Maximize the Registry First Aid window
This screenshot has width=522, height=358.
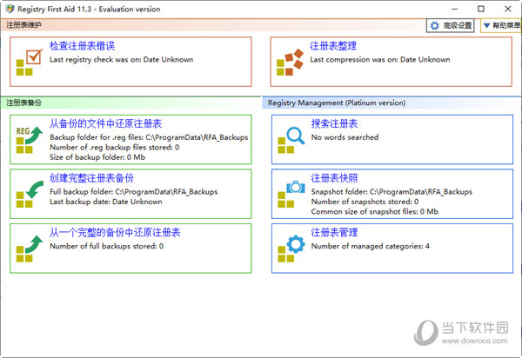click(x=481, y=9)
